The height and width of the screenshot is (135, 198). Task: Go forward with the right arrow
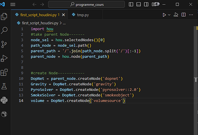(x=42, y=5)
